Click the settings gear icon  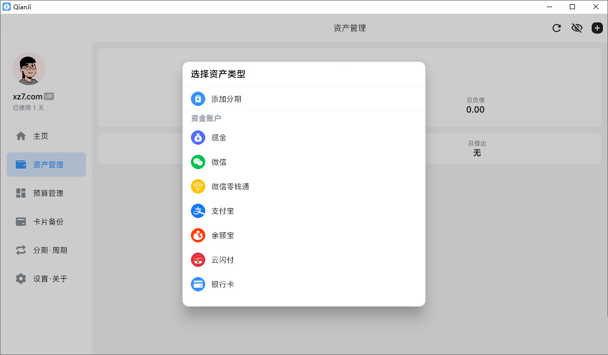tap(21, 279)
